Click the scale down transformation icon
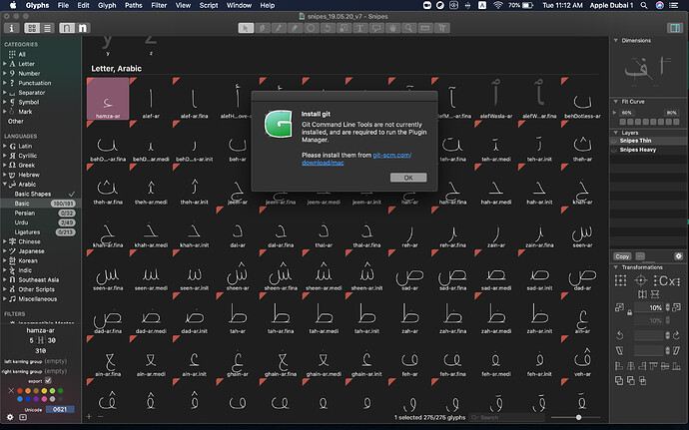Image resolution: width=689 pixels, height=430 pixels. point(619,307)
